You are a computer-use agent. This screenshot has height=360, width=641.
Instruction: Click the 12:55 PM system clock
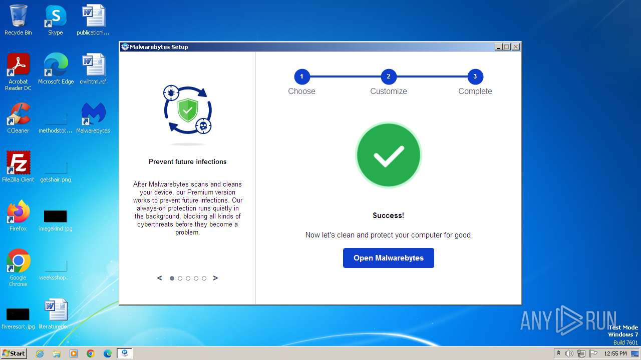pyautogui.click(x=615, y=353)
